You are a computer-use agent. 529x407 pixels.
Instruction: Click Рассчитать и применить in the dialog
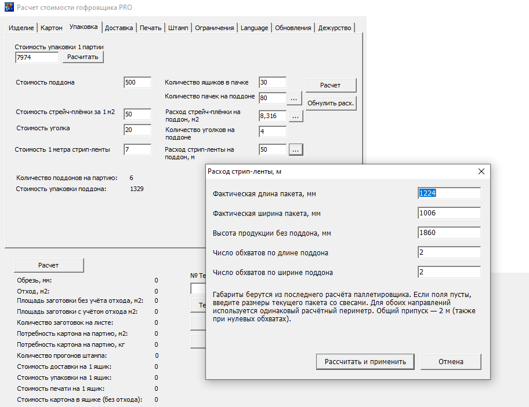point(365,362)
